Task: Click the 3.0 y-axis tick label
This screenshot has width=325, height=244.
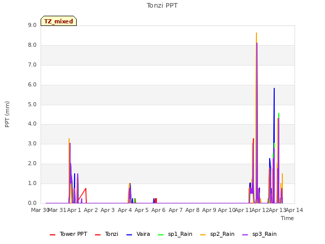Action: 32,144
